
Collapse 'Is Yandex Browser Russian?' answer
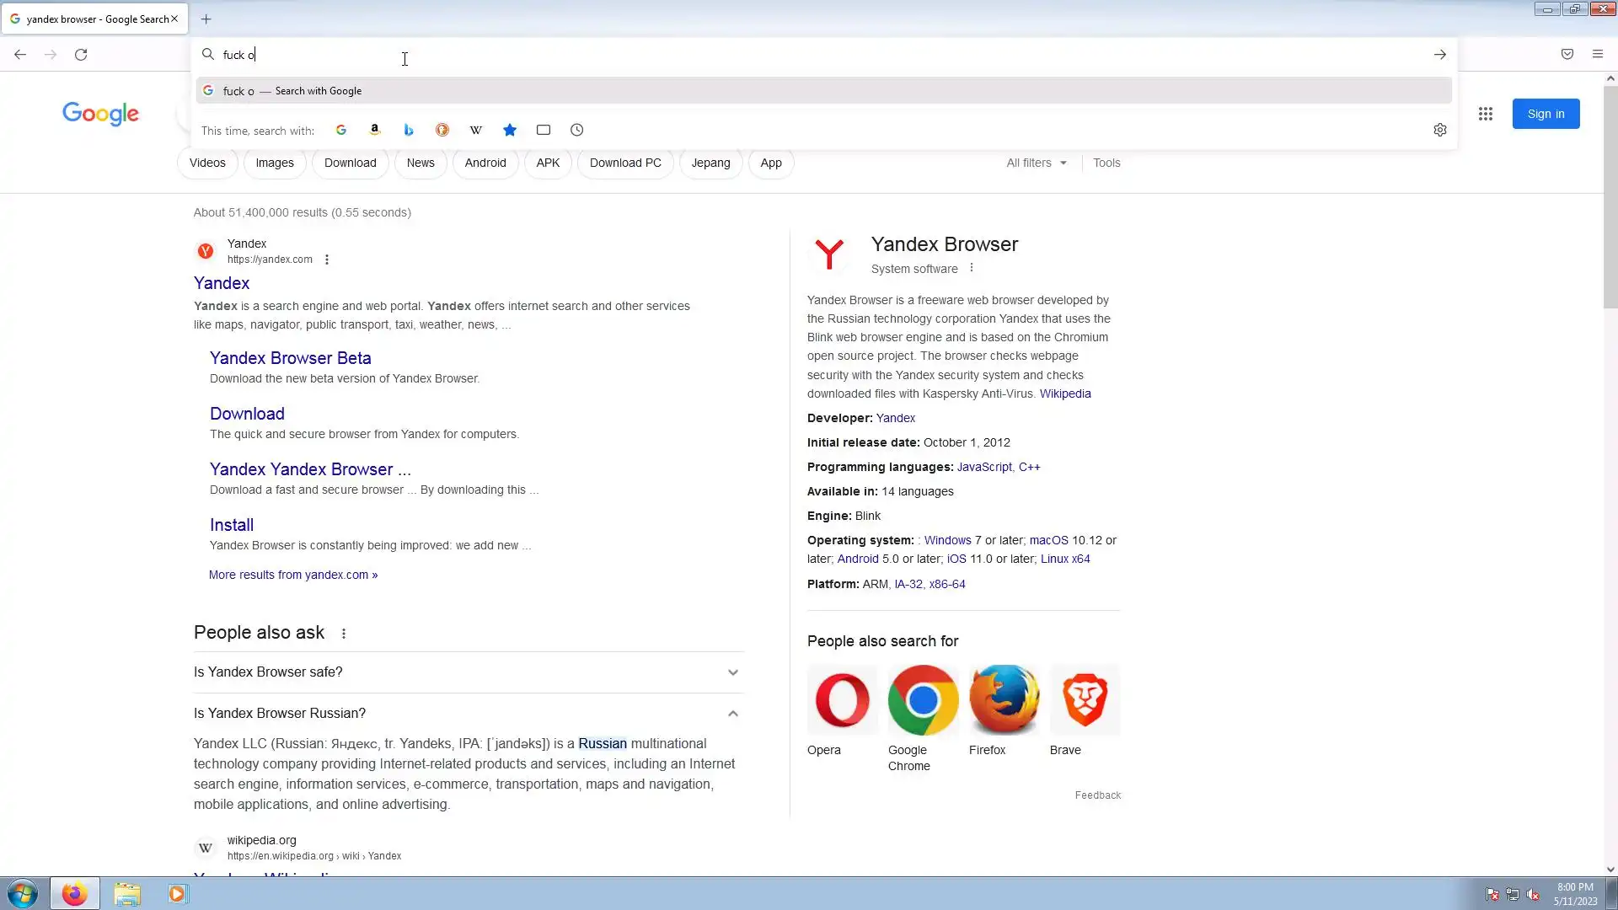732,714
